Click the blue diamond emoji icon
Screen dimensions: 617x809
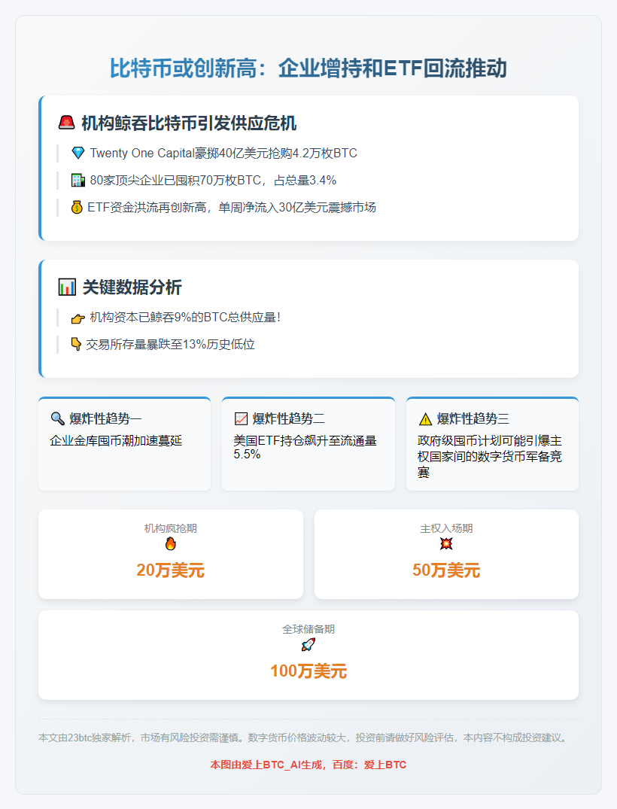tap(78, 153)
